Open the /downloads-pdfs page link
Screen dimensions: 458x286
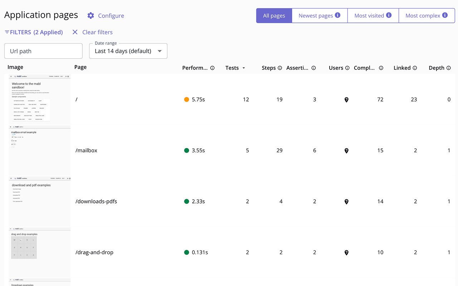(x=96, y=201)
